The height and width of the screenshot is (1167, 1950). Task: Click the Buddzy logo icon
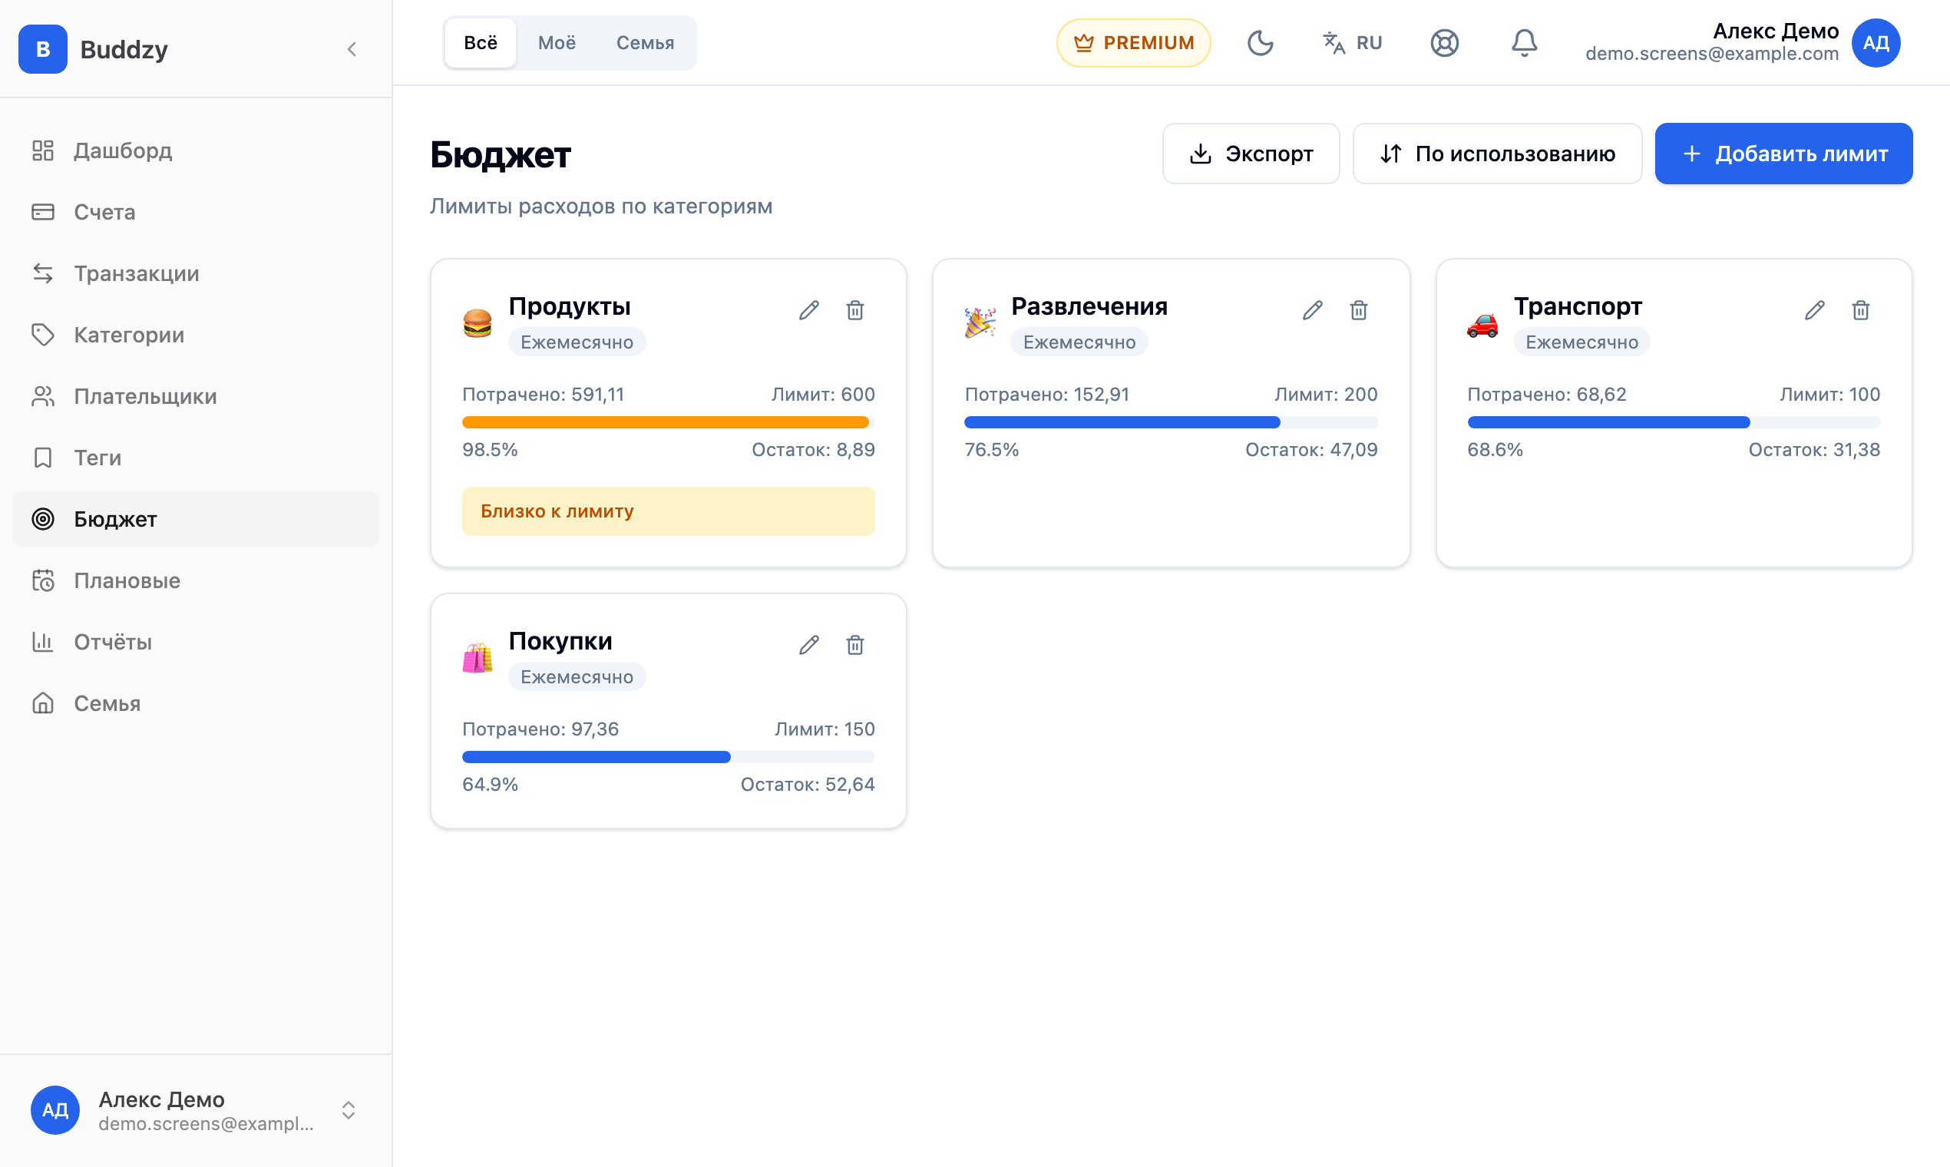(x=42, y=49)
